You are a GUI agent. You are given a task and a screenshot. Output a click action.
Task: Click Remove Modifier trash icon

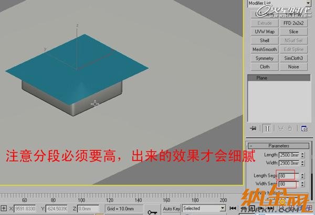pyautogui.click(x=290, y=128)
